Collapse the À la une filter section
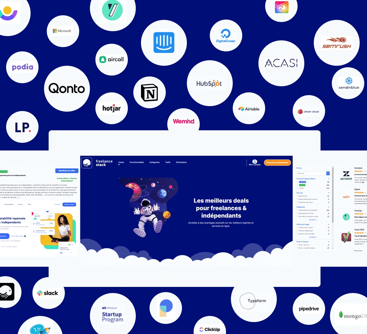 point(329,193)
